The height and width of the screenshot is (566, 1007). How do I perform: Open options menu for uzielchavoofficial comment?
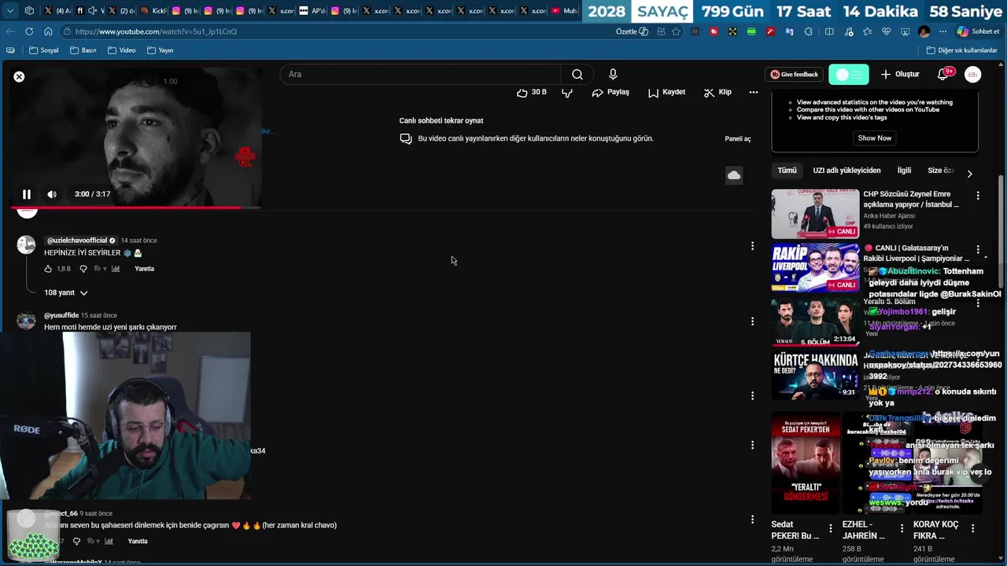(x=752, y=246)
